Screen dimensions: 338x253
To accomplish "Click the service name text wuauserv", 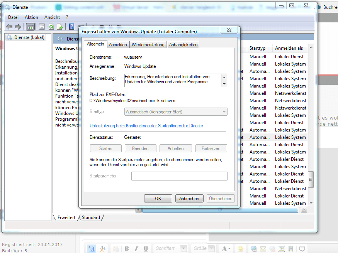I will pyautogui.click(x=133, y=57).
